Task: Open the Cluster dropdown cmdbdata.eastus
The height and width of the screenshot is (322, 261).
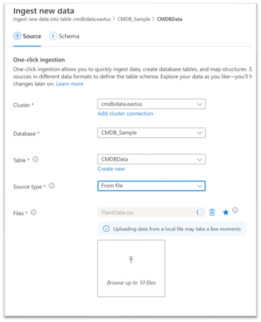Action: [x=151, y=104]
